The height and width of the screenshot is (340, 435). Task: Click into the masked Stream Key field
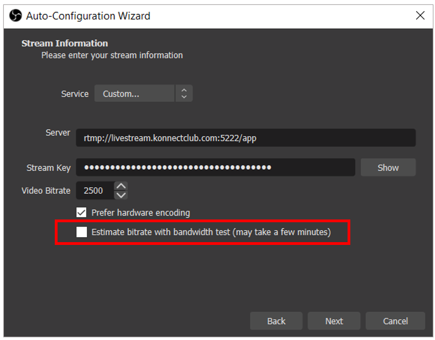(x=215, y=168)
